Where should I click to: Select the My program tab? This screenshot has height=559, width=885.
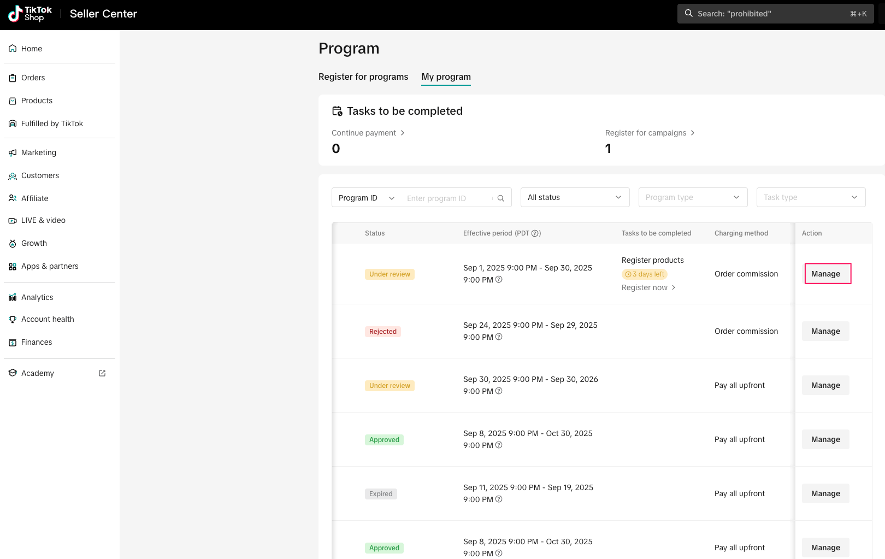[446, 77]
